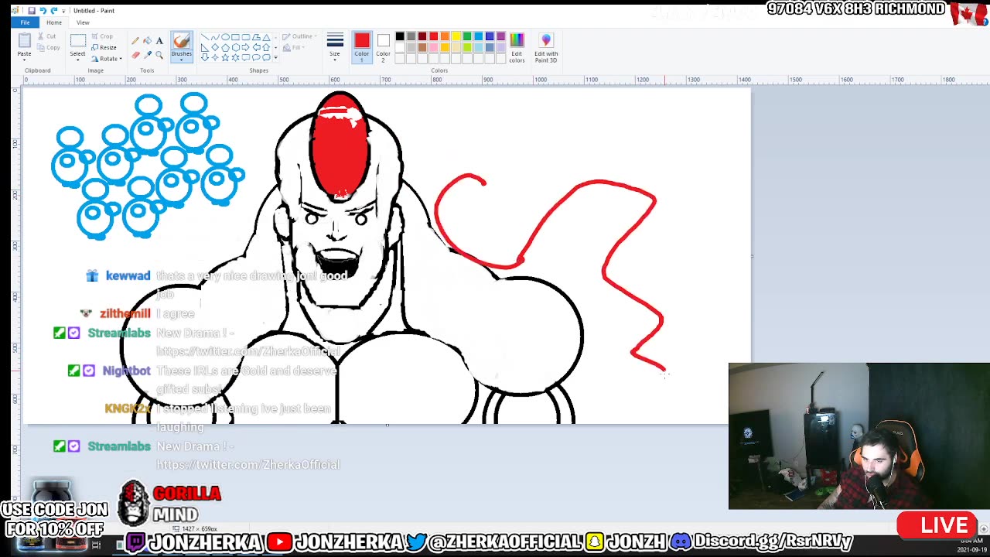This screenshot has height=557, width=990.
Task: Choose the Right arrow shape
Action: point(246,47)
